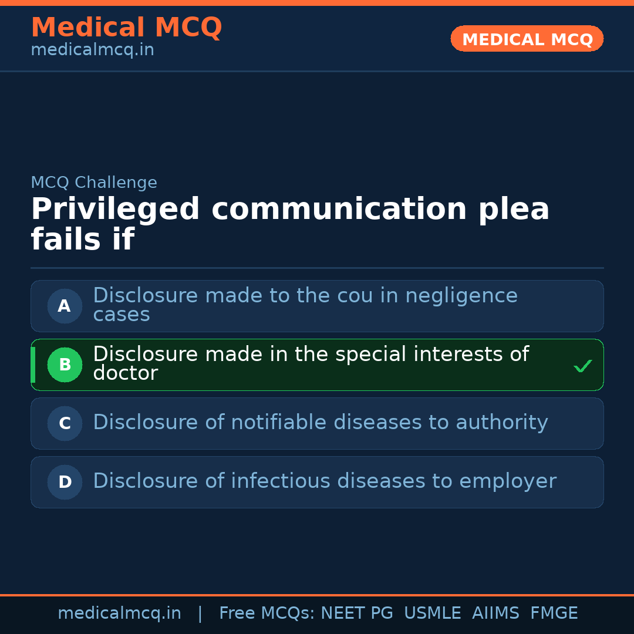Select answer 'special interests of doctor'

(311, 363)
